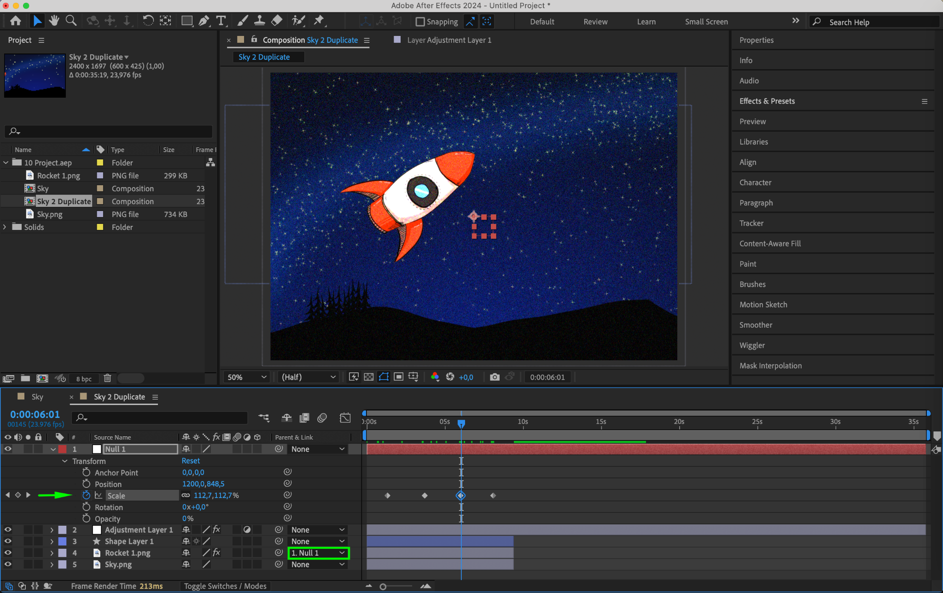Click the Take Snapshot camera icon
Viewport: 943px width, 593px height.
click(x=495, y=377)
